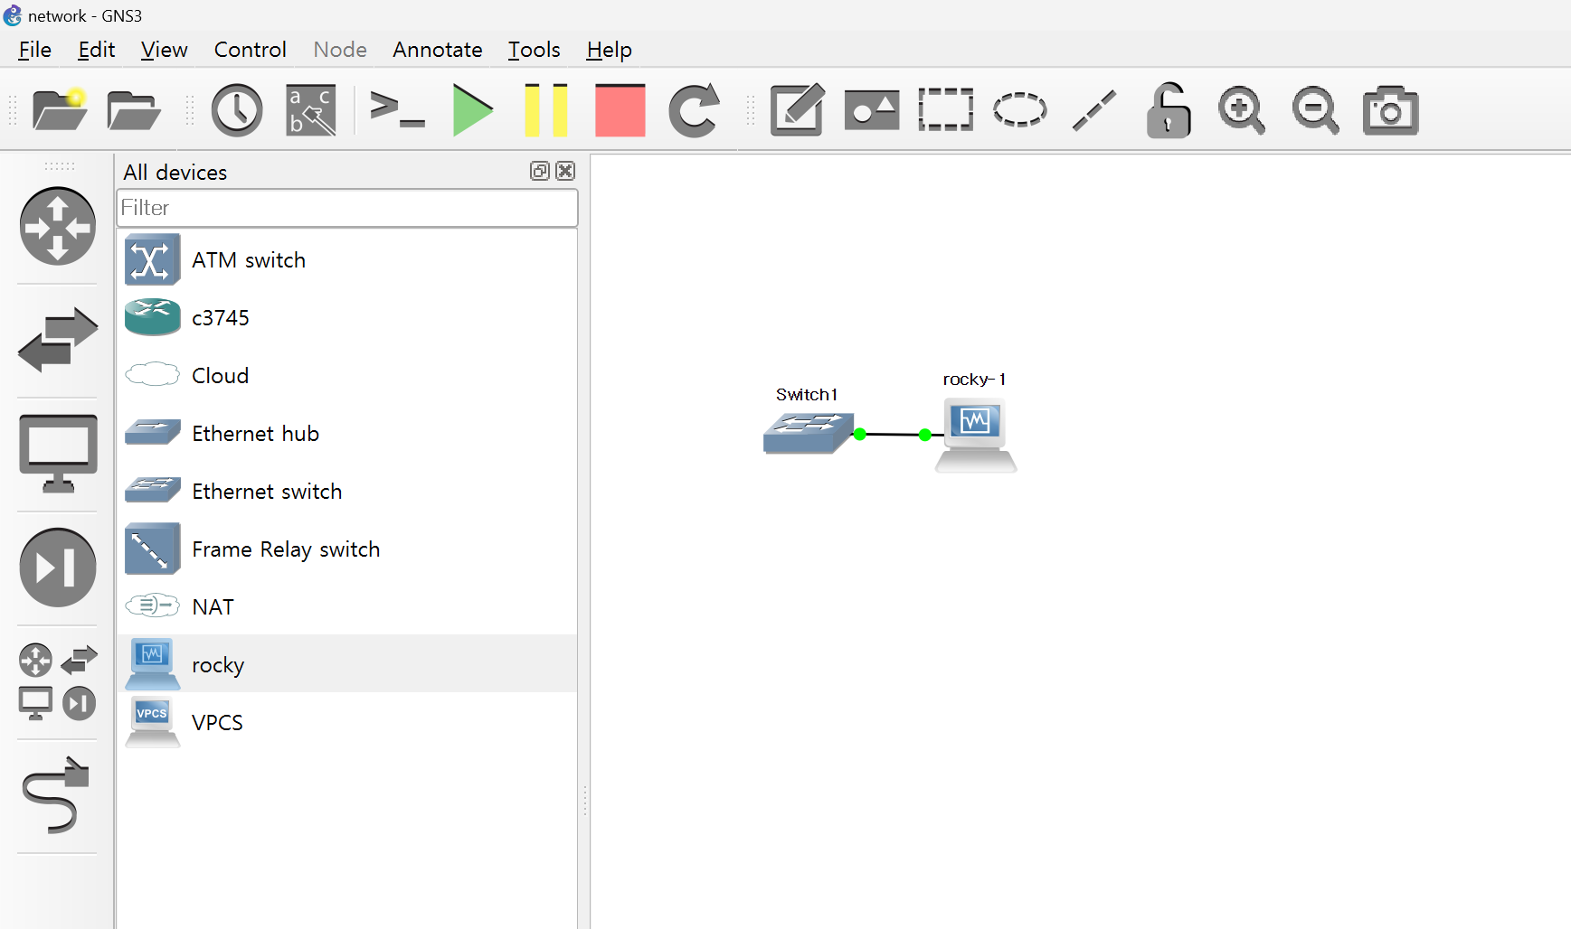Click the Filter input field
The width and height of the screenshot is (1571, 929).
click(347, 208)
